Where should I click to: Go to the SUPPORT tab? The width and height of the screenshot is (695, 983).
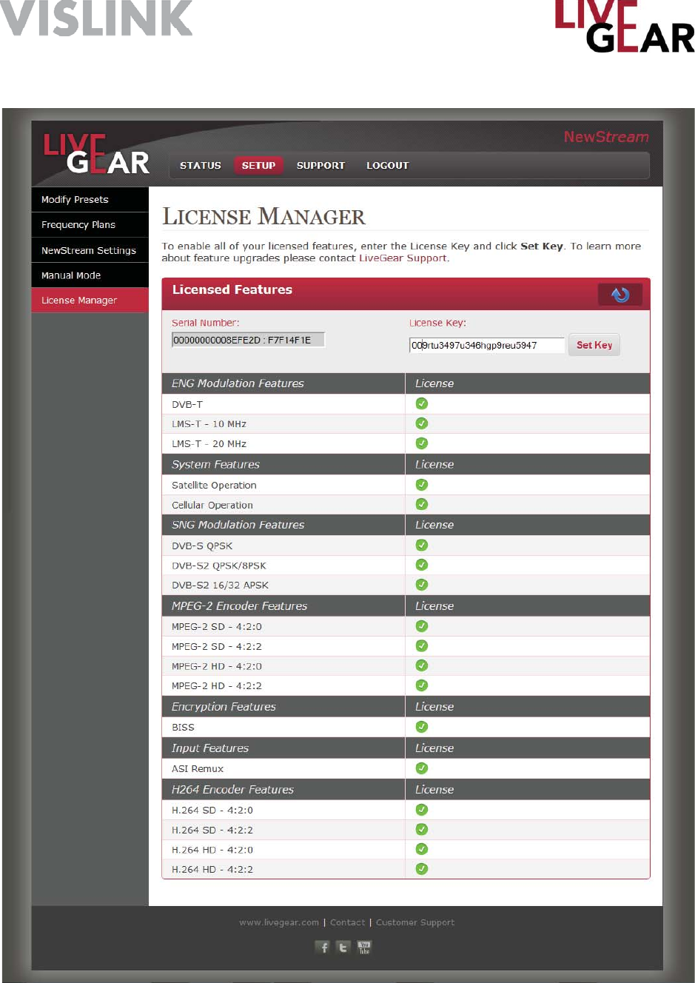320,166
